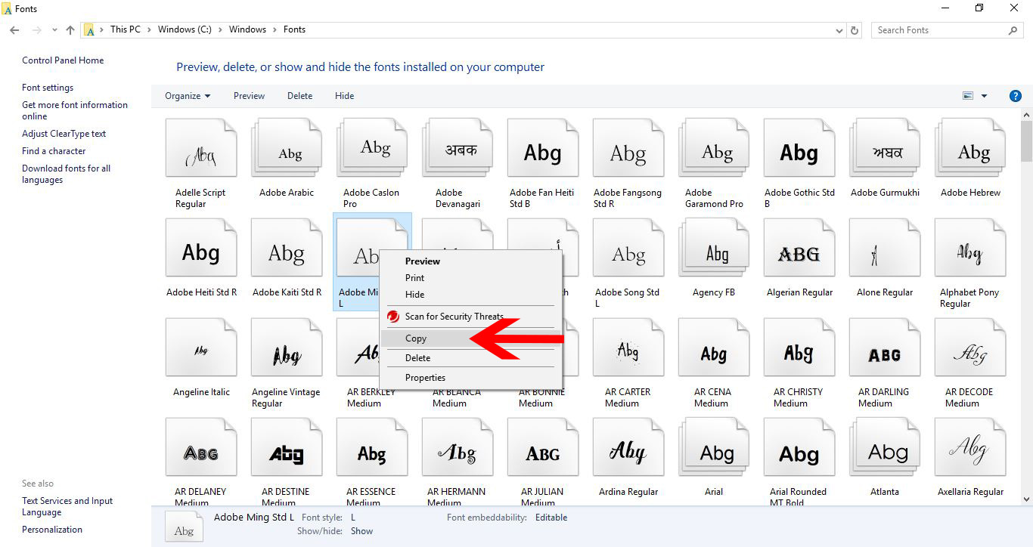
Task: Click the up-one-level arrow icon
Action: (x=69, y=29)
